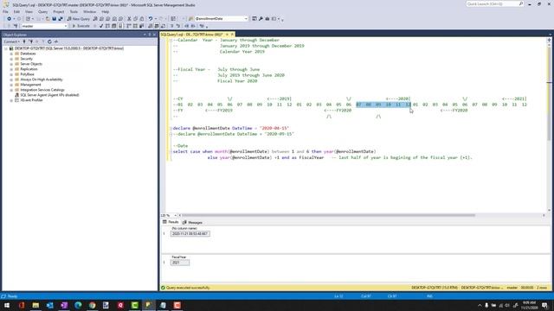Switch output to Results to Text
The height and width of the screenshot is (311, 554).
point(151,26)
